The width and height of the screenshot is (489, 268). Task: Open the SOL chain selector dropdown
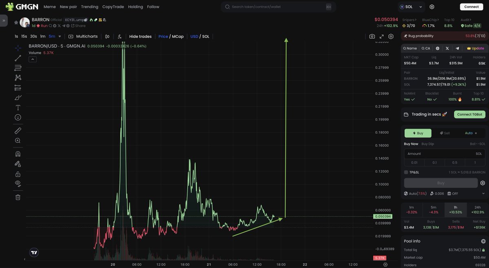point(411,7)
